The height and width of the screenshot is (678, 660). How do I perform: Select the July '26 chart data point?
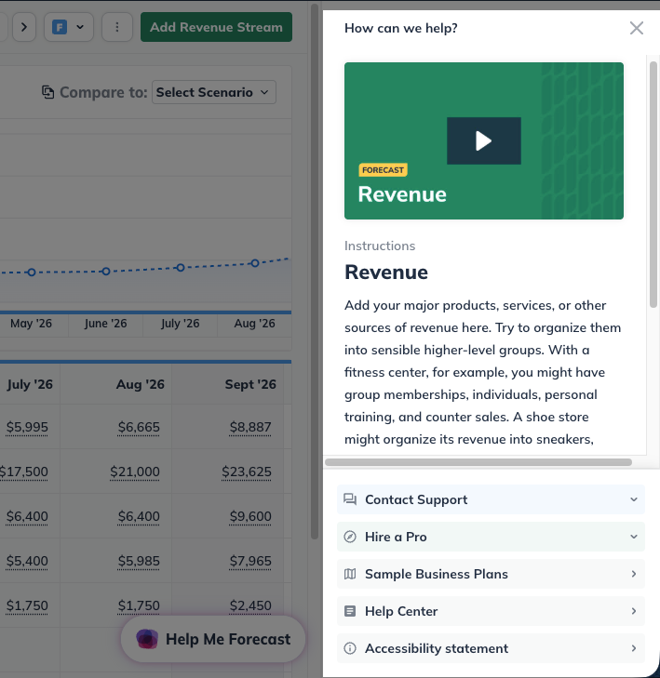pos(181,268)
